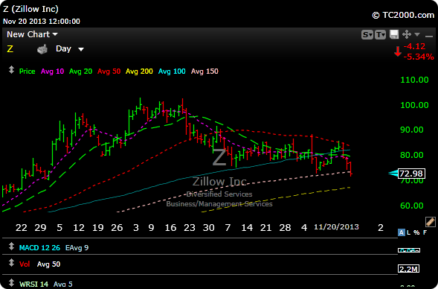Viewport: 438px width, 289px height.
Task: Open the Day timeframe dropdown
Action: (70, 49)
